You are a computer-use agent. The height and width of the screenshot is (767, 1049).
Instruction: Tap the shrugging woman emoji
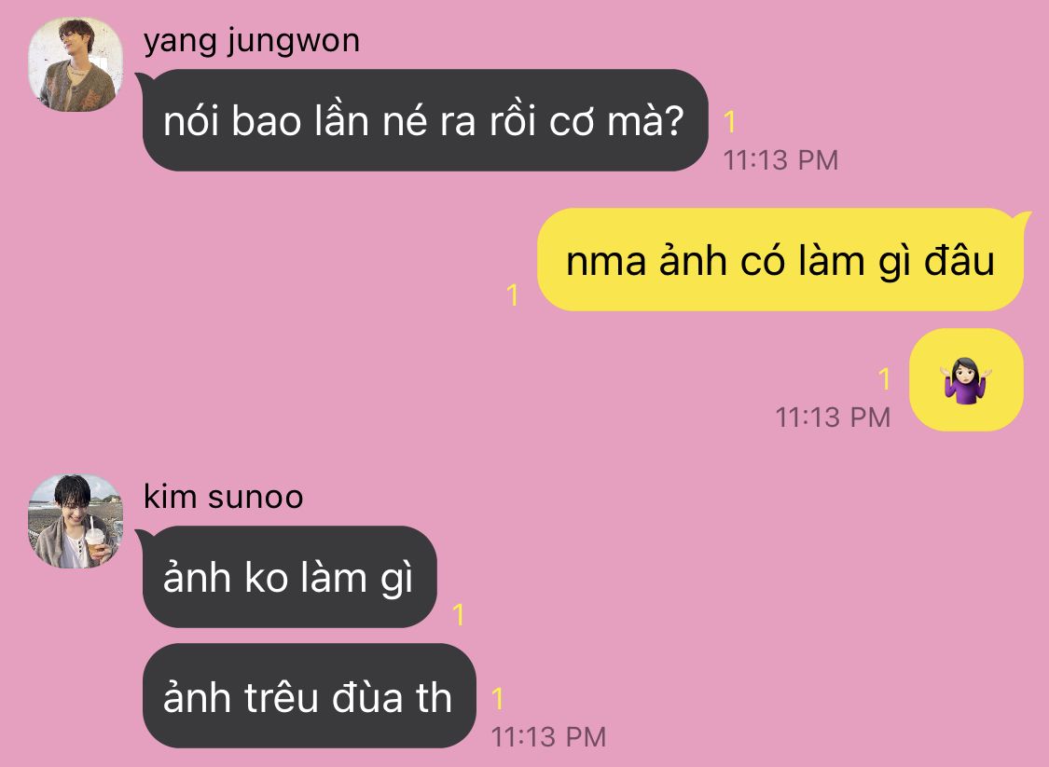click(966, 380)
